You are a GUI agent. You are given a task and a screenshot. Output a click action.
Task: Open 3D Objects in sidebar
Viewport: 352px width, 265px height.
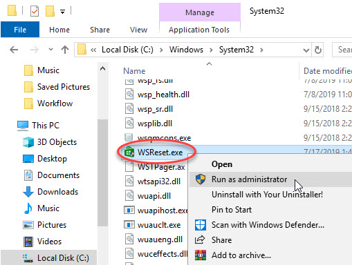coord(50,142)
